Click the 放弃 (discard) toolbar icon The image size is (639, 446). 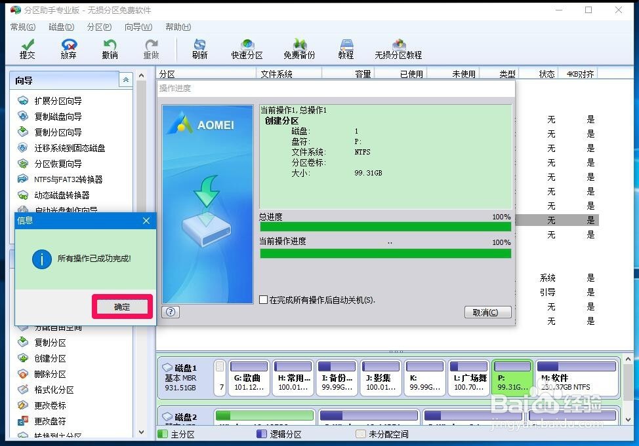tap(68, 49)
